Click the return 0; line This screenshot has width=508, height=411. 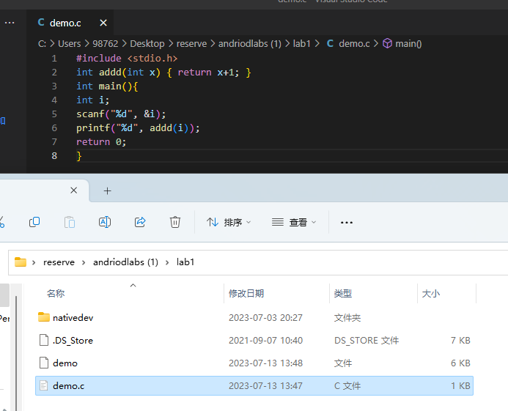point(100,142)
